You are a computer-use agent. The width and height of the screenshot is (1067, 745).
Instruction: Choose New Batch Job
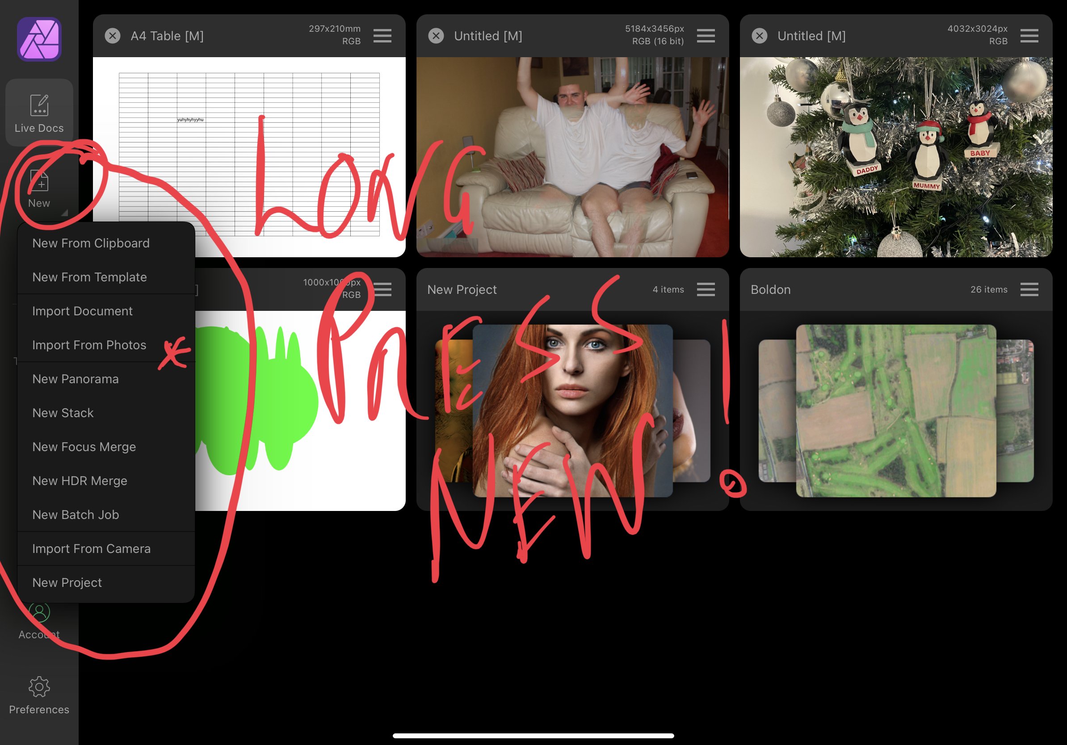pos(106,514)
